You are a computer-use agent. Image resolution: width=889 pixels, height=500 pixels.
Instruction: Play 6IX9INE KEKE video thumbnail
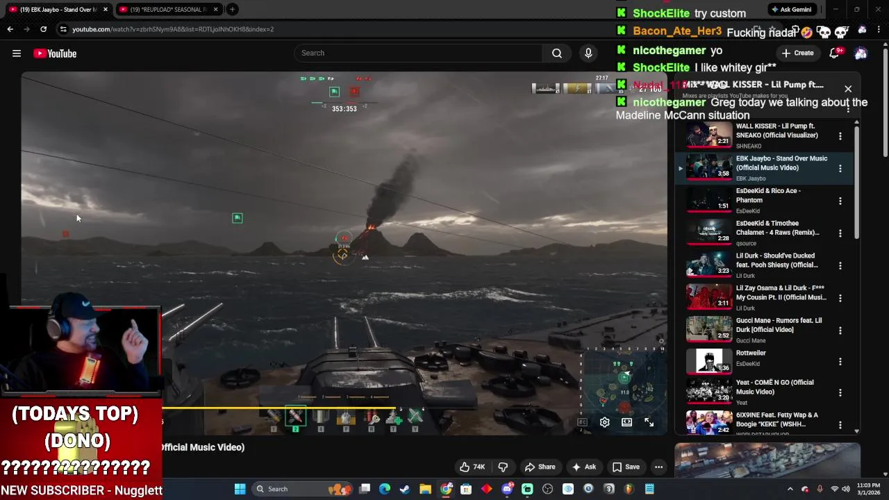[x=709, y=423]
